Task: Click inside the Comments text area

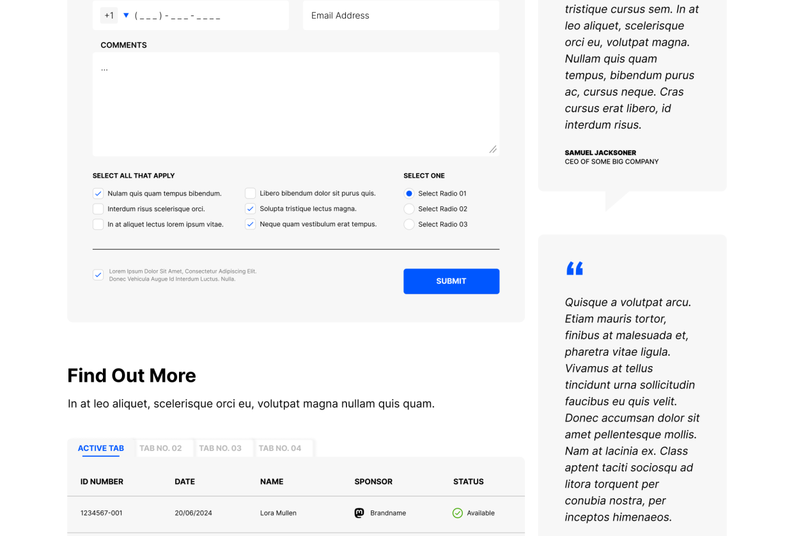Action: pyautogui.click(x=296, y=104)
